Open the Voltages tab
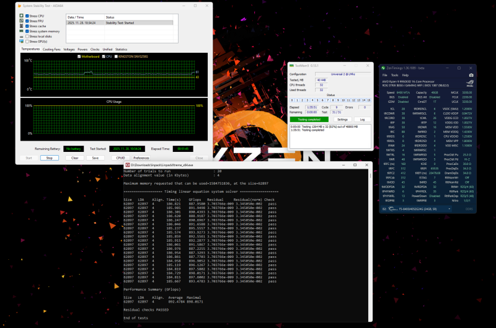Screen dimensions: 496x328 click(x=69, y=50)
